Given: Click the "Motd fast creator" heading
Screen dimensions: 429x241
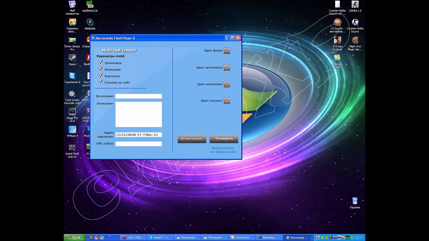Looking at the screenshot, I should 119,50.
